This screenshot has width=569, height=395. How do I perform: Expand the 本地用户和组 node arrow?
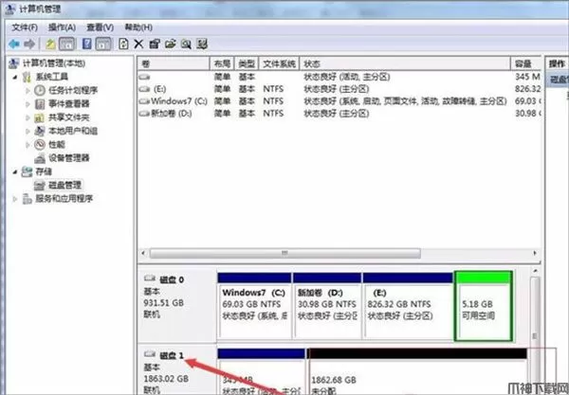tap(28, 131)
